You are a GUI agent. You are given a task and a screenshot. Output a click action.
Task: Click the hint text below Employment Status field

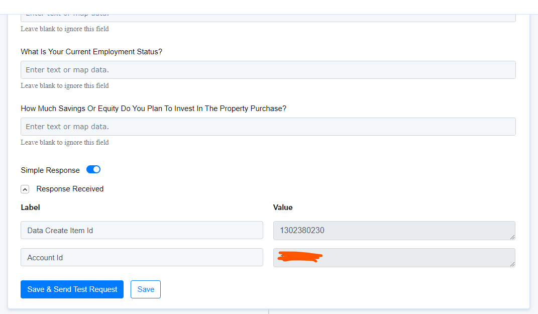click(x=64, y=86)
